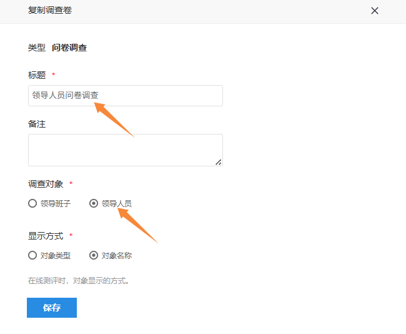Choose 对象类型 as the display mode

[32, 255]
